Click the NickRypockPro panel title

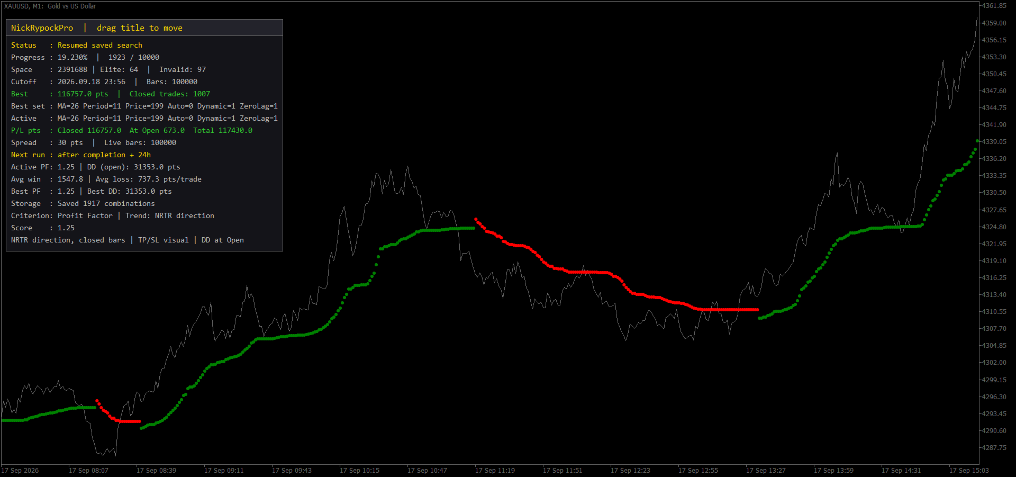point(42,28)
